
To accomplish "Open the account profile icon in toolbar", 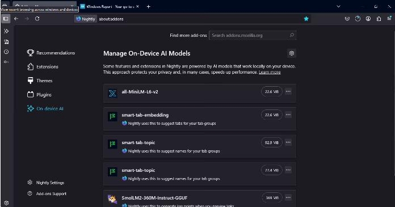I will point(368,19).
